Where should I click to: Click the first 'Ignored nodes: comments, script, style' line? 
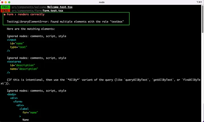37,36
